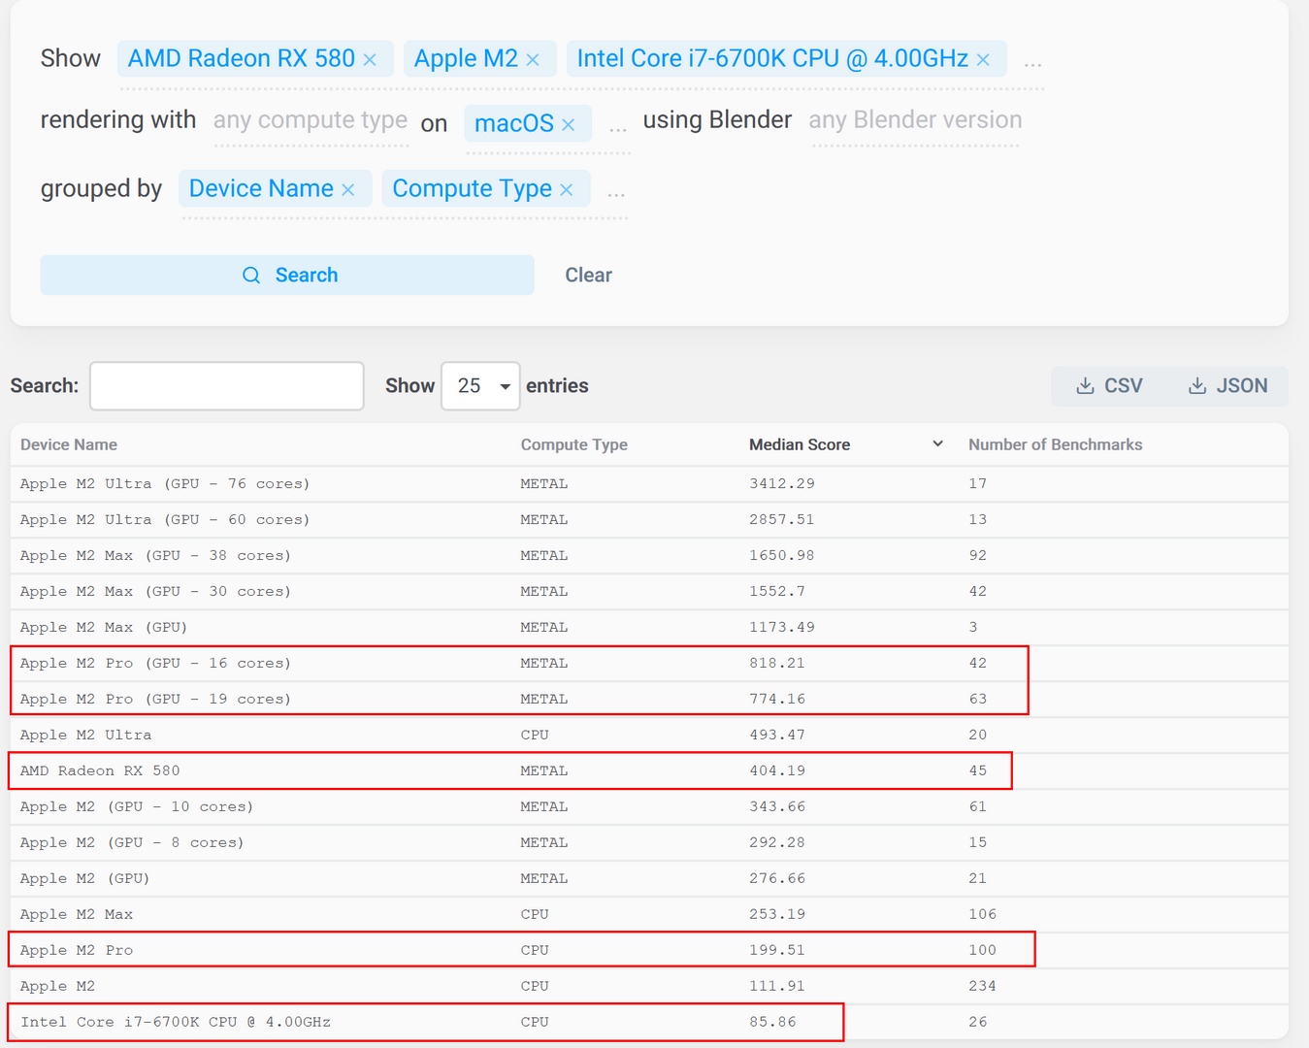Click the CSV download icon

pos(1086,386)
